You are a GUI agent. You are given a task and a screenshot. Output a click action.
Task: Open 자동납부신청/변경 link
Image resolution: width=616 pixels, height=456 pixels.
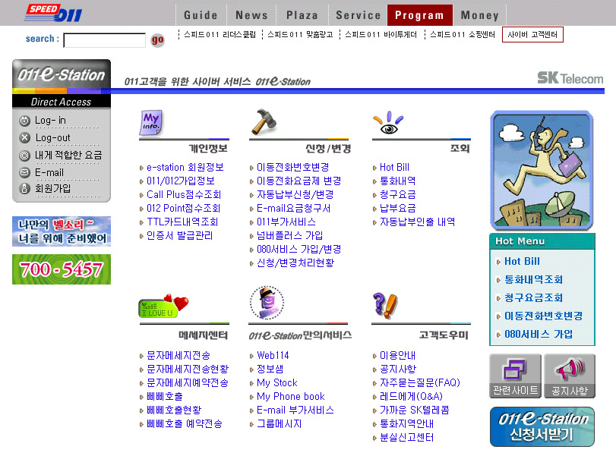click(295, 195)
